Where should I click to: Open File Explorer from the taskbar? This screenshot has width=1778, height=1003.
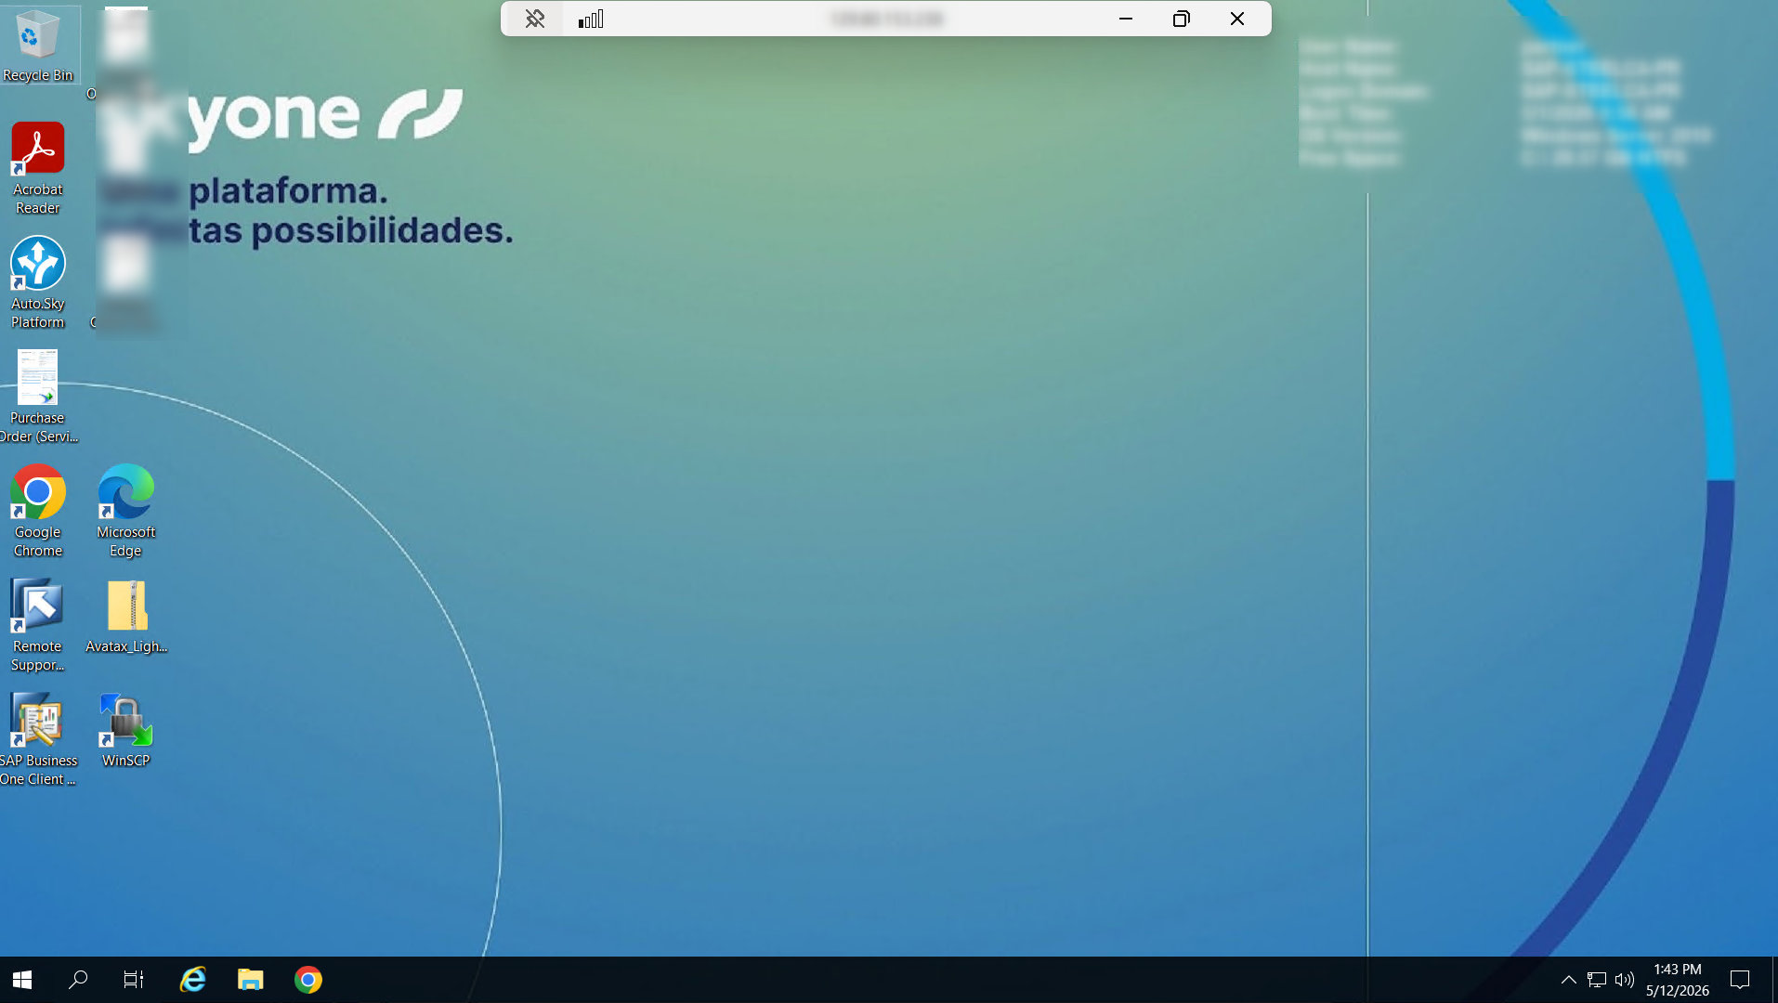(251, 980)
